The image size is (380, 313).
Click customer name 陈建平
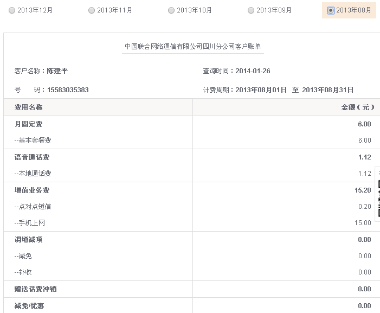coord(57,71)
